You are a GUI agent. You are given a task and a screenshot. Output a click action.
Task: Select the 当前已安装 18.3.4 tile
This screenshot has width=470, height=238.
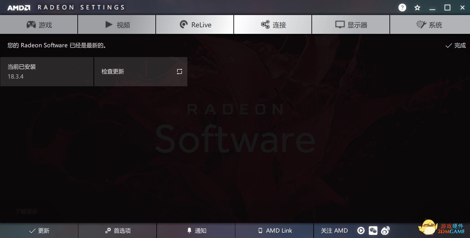point(47,71)
